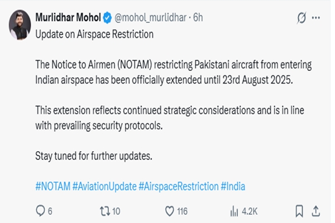Bookmark this tweet
Image resolution: width=335 pixels, height=223 pixels.
click(299, 211)
